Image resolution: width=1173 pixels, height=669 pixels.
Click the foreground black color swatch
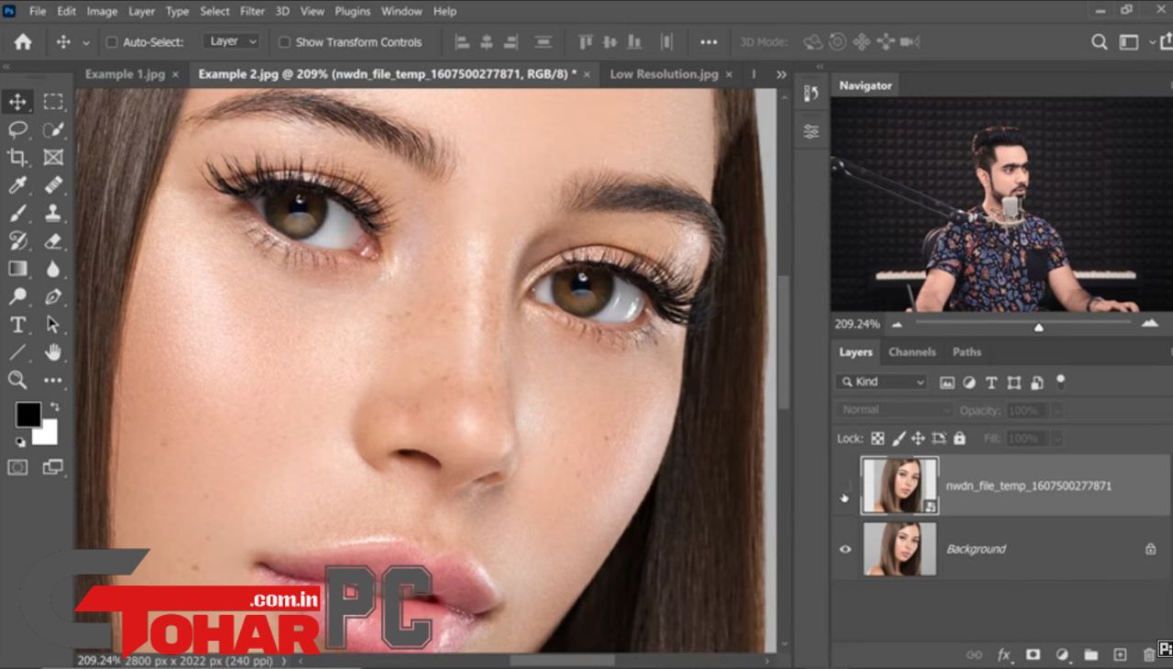[x=27, y=414]
